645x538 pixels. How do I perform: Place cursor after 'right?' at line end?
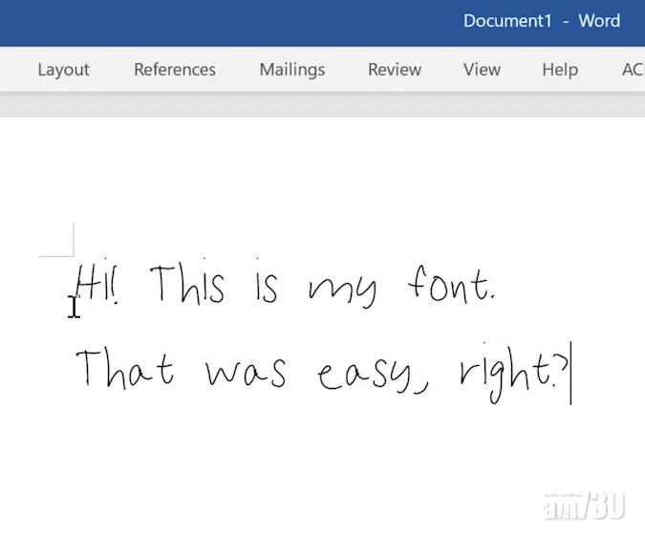570,373
